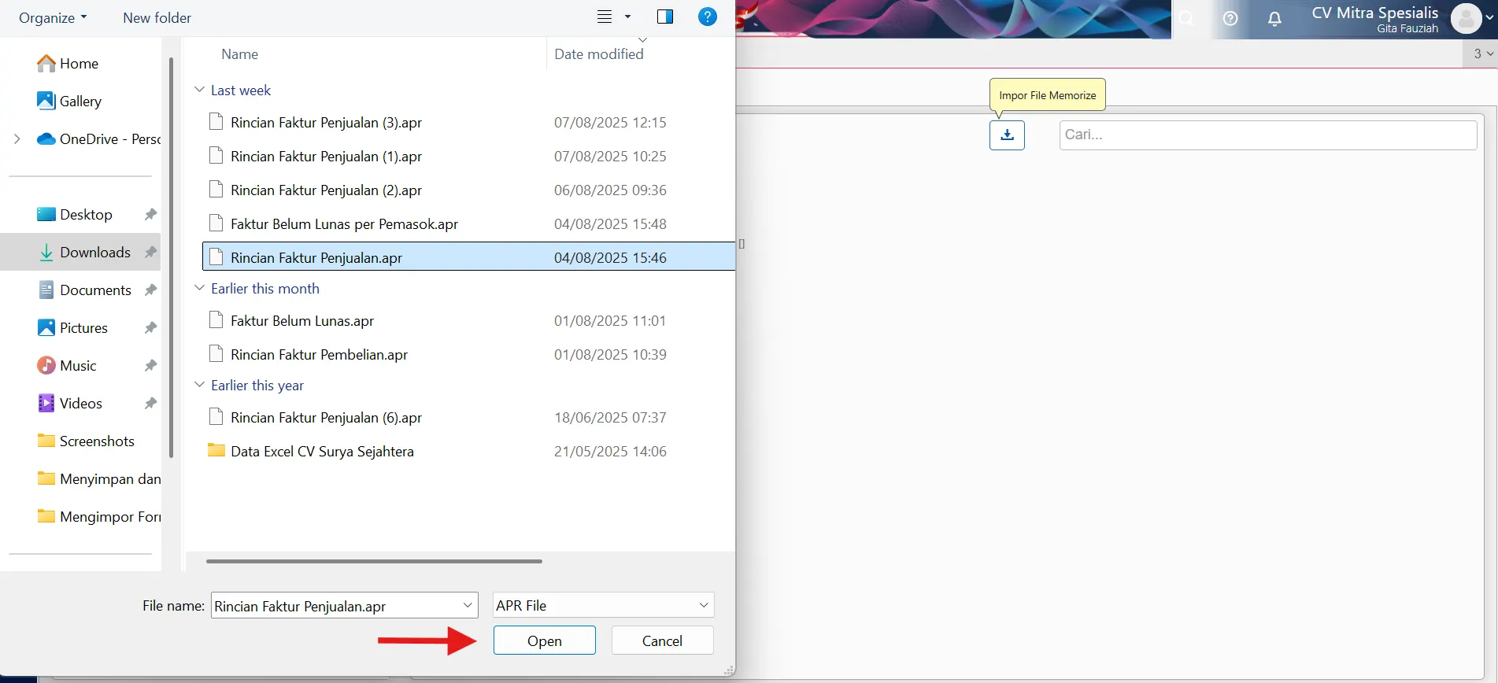Unpin Desktop from quick access

pos(150,215)
